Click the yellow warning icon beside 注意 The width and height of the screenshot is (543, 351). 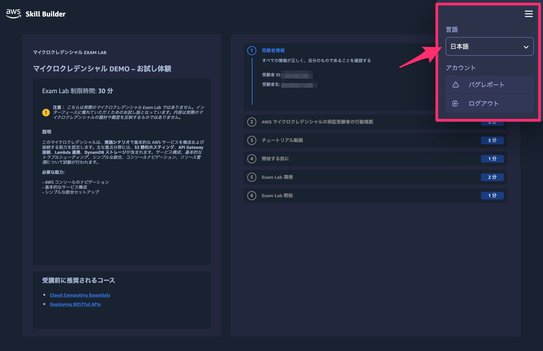point(46,112)
